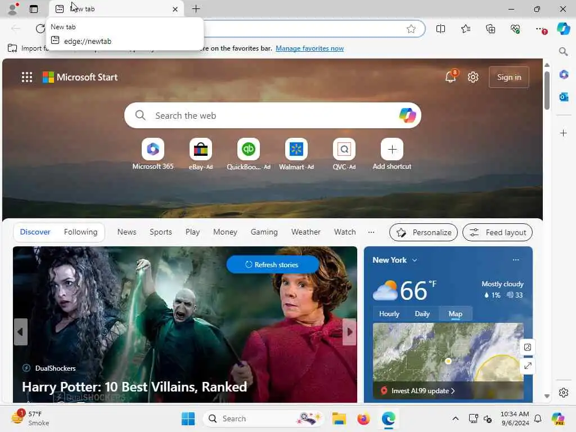Open the News feed tab
The image size is (576, 432).
127,232
